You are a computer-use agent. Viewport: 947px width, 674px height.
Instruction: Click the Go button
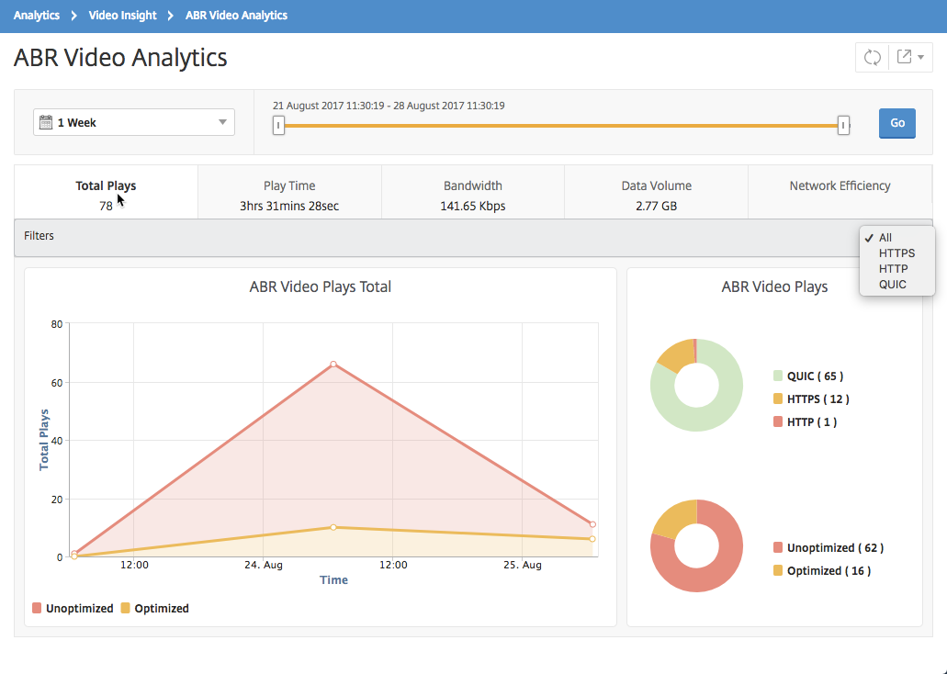click(896, 123)
